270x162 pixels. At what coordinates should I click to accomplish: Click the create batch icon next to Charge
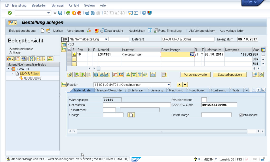click(131, 115)
